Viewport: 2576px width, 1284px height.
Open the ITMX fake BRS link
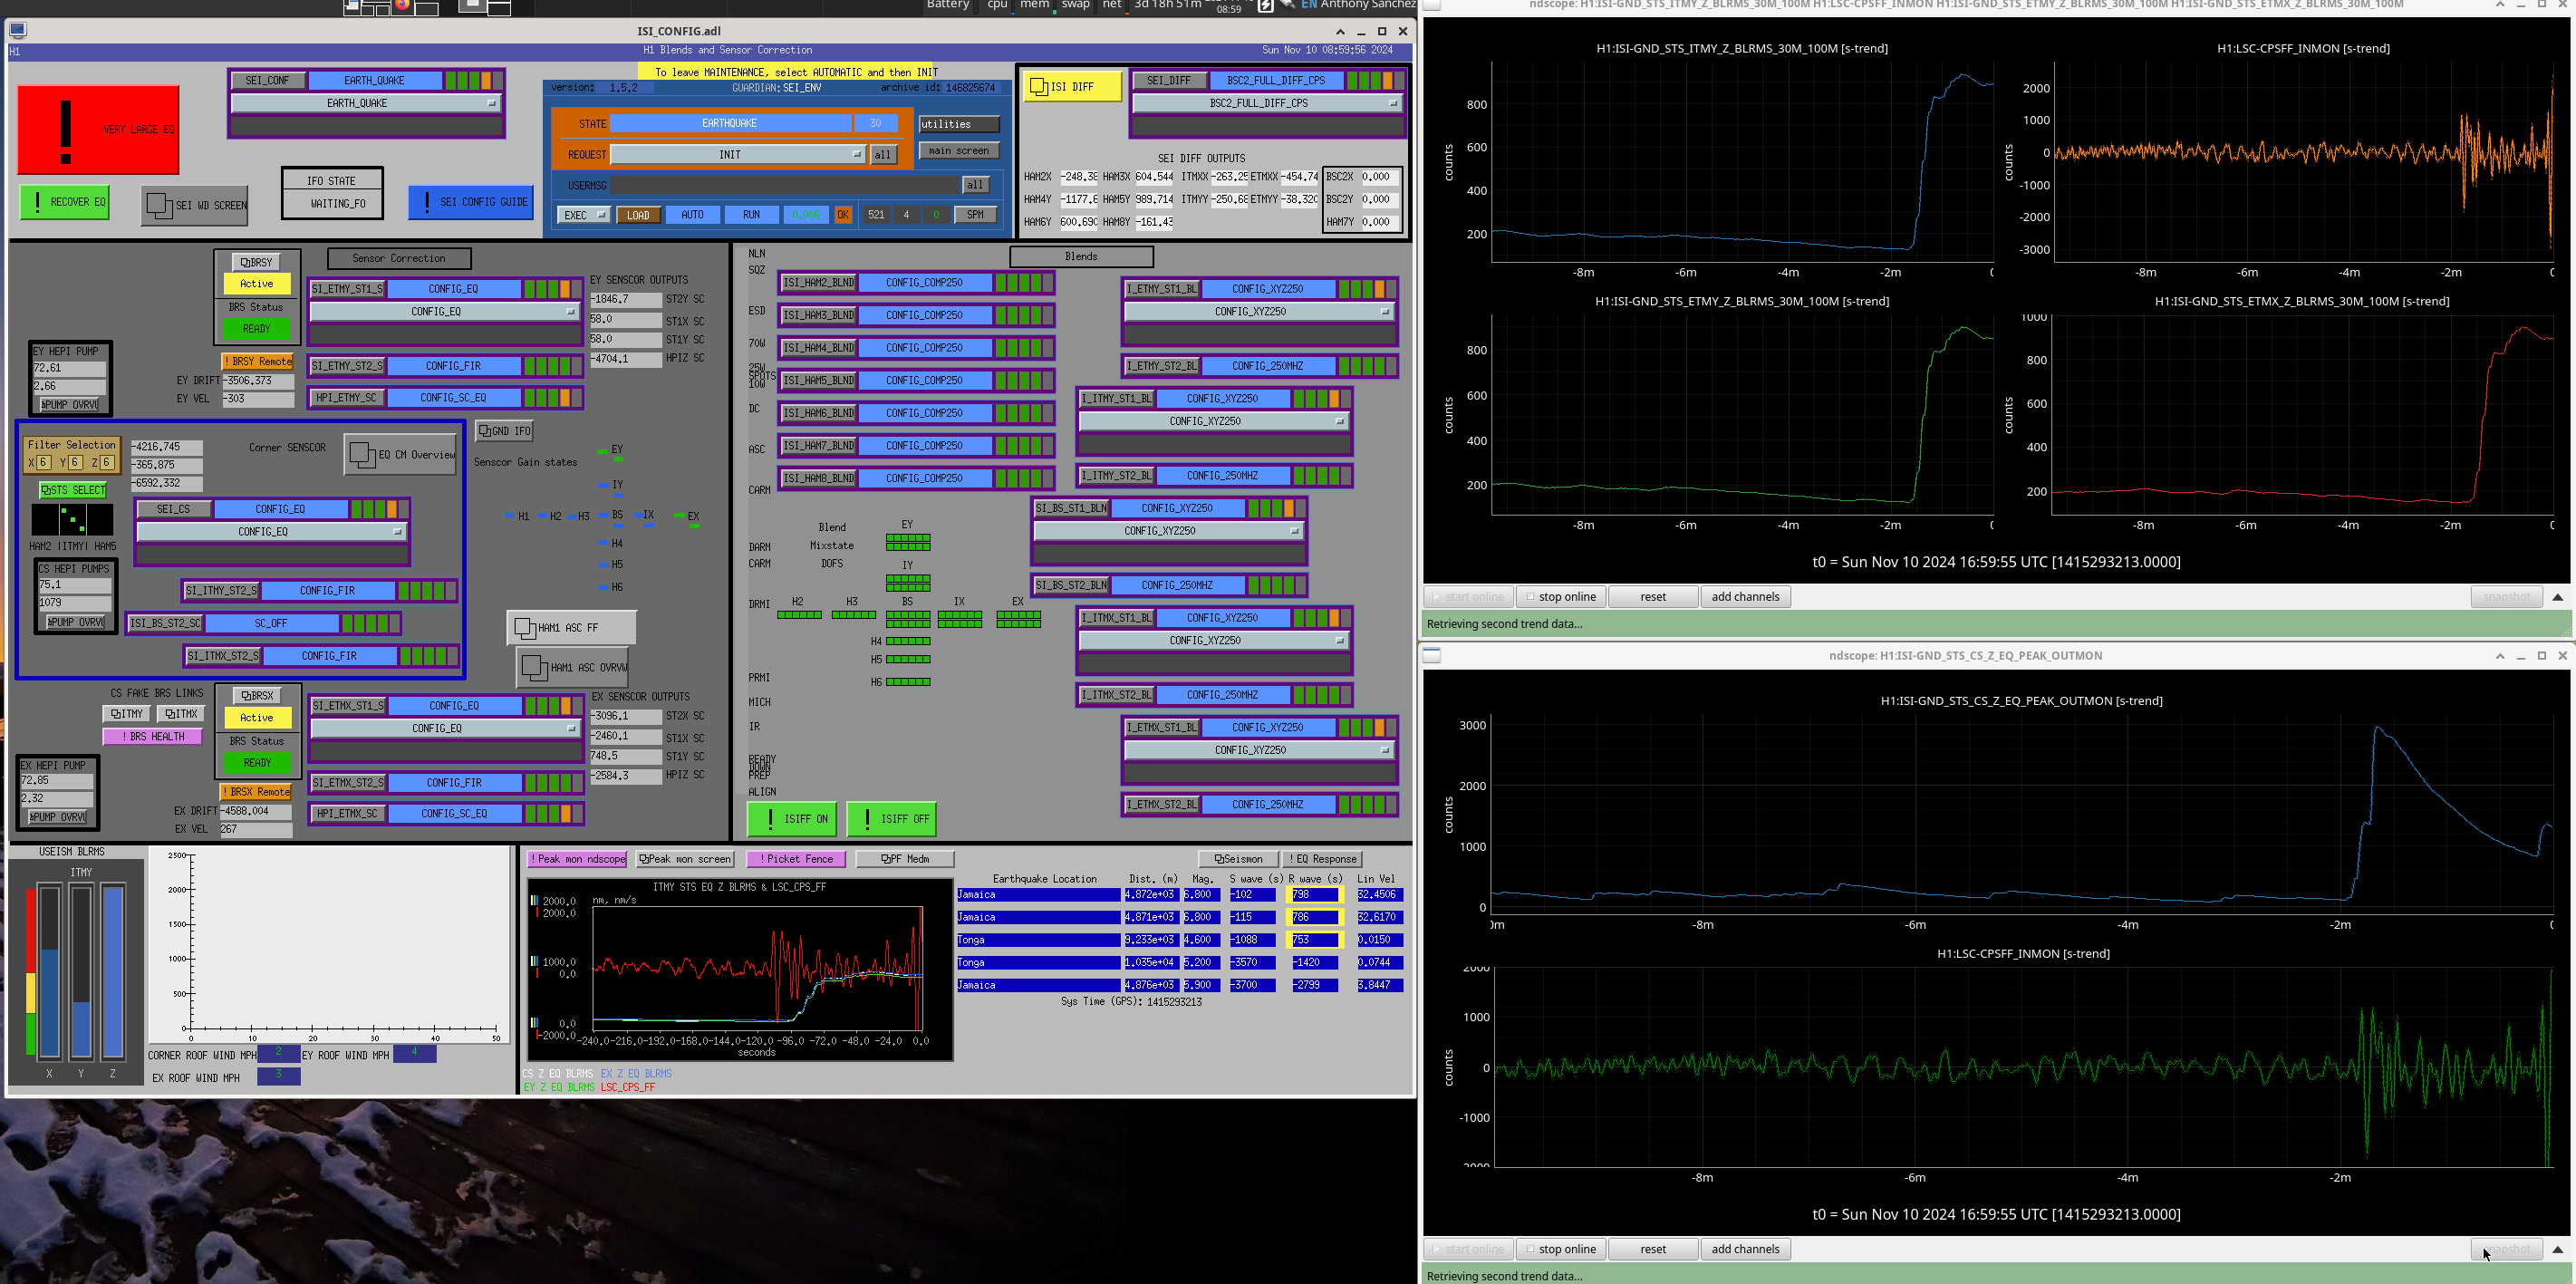181,714
